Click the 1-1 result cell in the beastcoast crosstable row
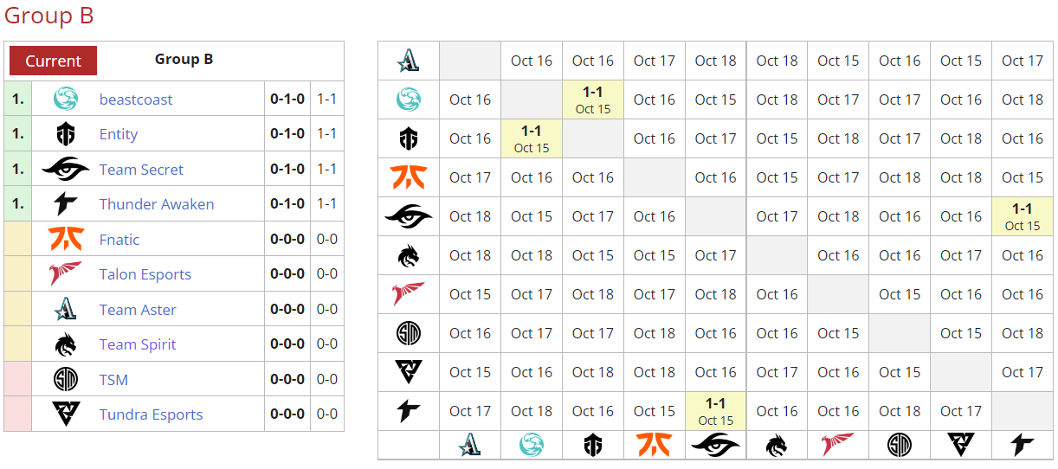The width and height of the screenshot is (1058, 469). tap(593, 100)
